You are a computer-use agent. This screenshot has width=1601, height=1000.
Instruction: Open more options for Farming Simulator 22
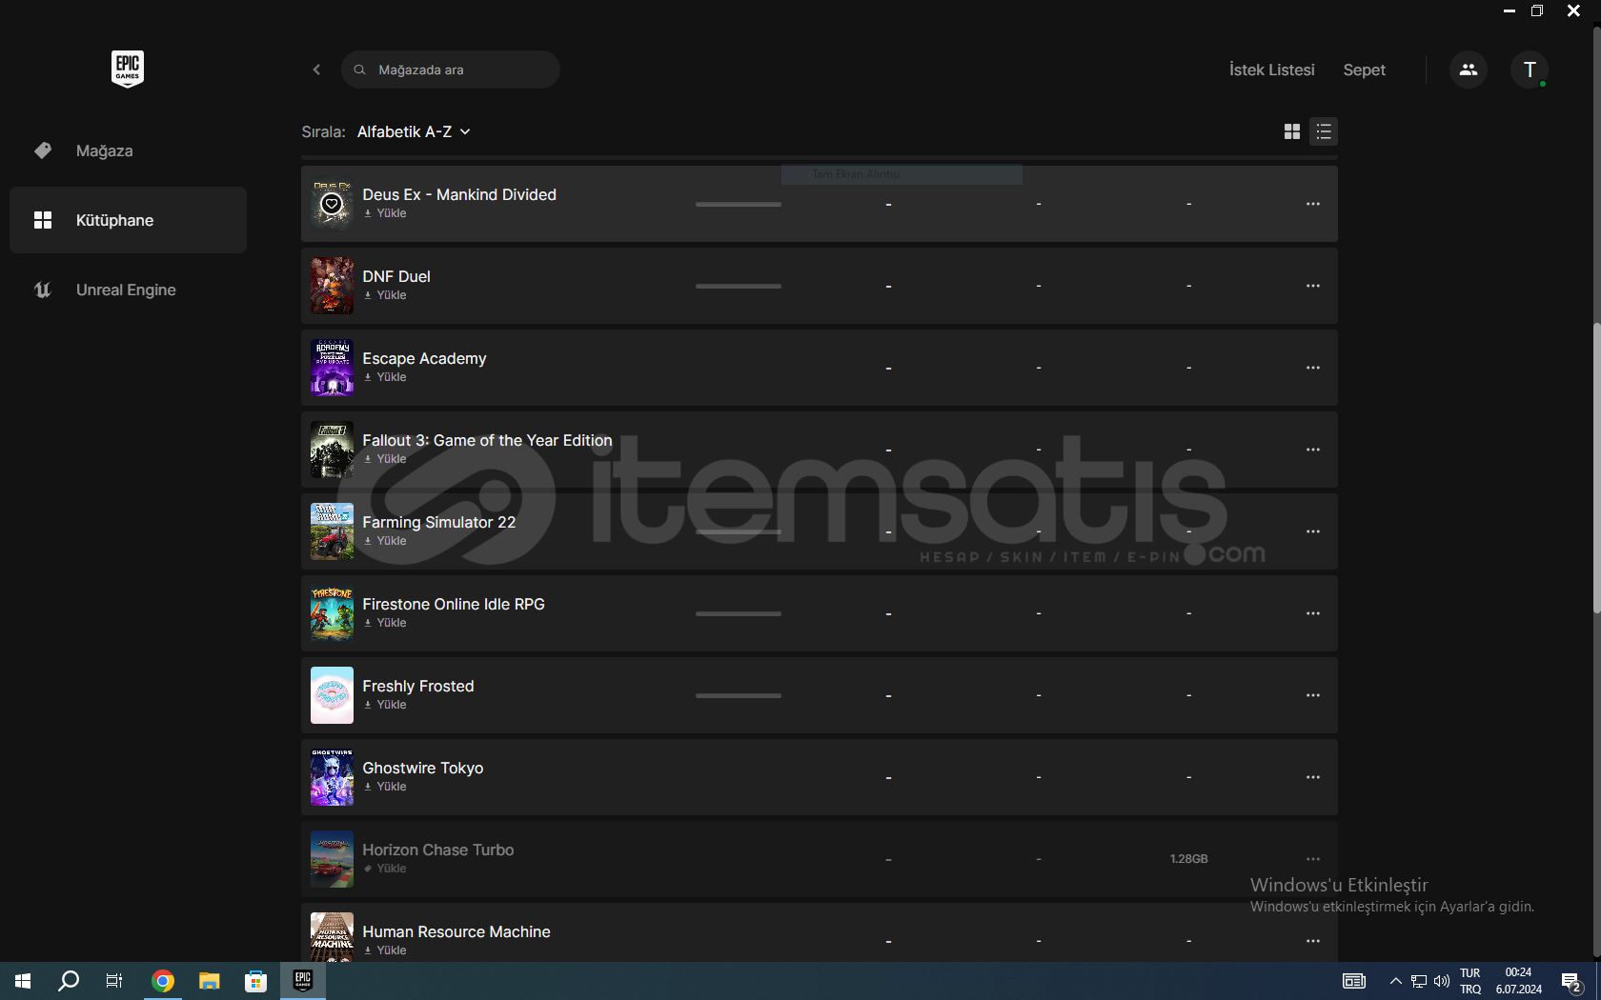coord(1313,531)
